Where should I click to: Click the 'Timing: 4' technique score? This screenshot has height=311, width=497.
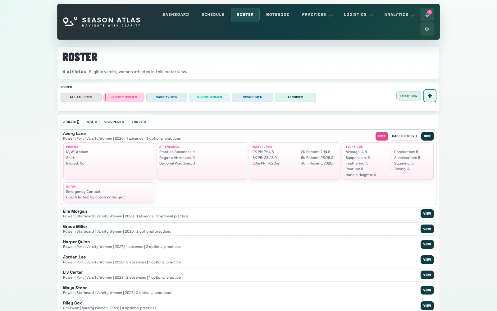coord(402,169)
